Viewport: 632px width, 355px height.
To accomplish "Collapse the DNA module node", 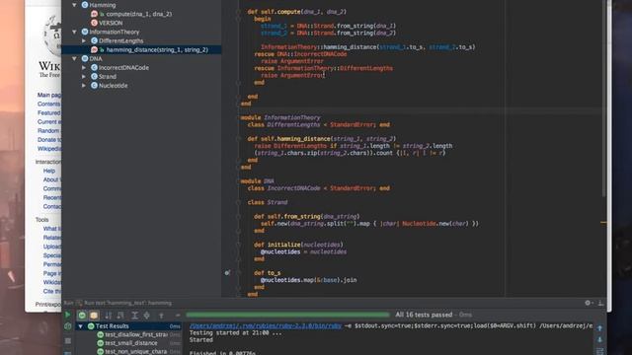I will [75, 59].
